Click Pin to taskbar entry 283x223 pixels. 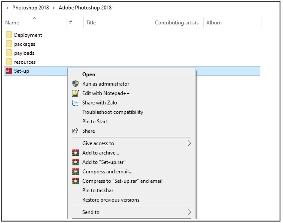coord(98,190)
